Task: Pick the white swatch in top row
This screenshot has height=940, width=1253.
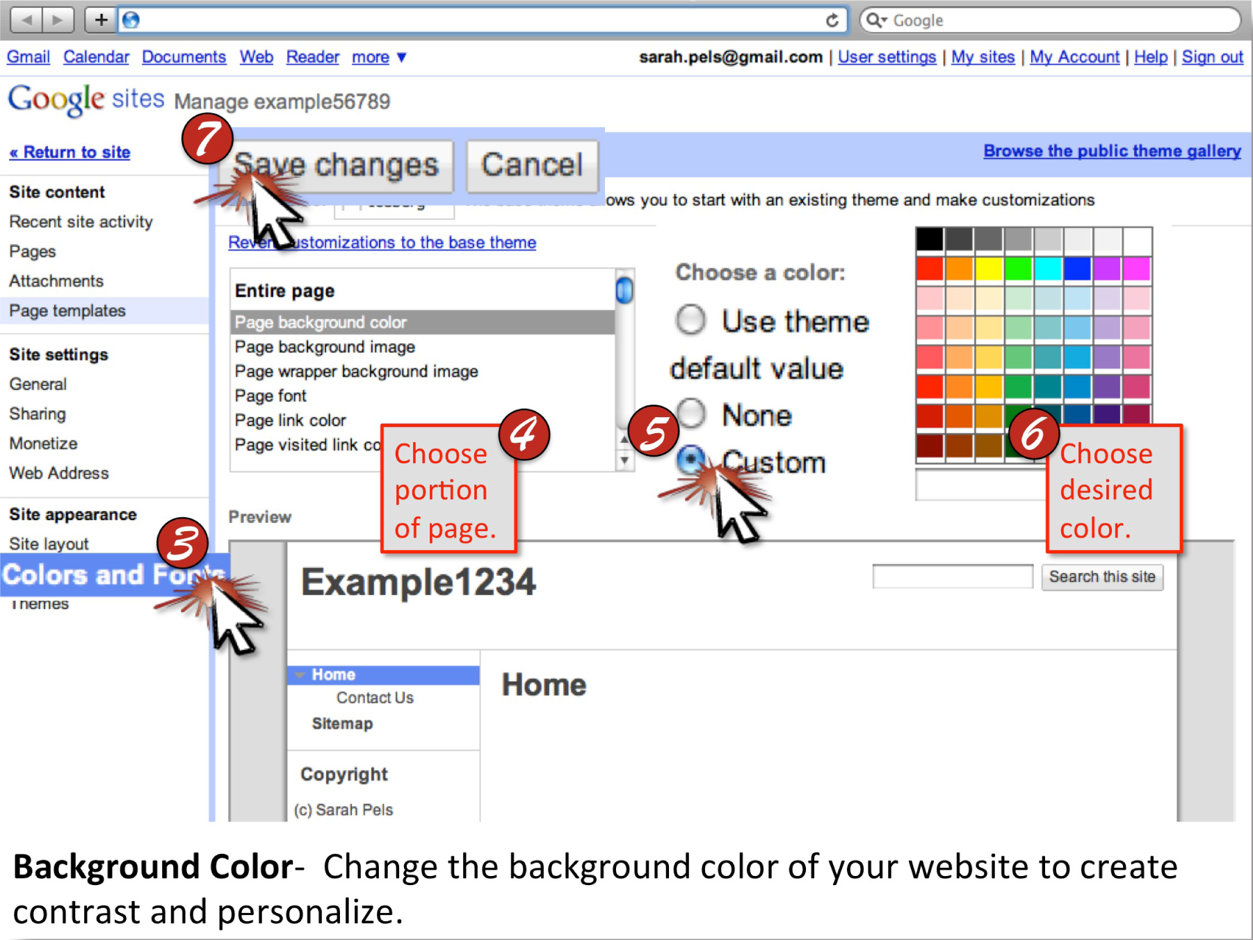Action: [1137, 240]
